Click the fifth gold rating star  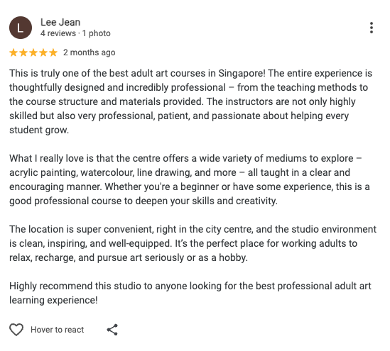coord(53,52)
